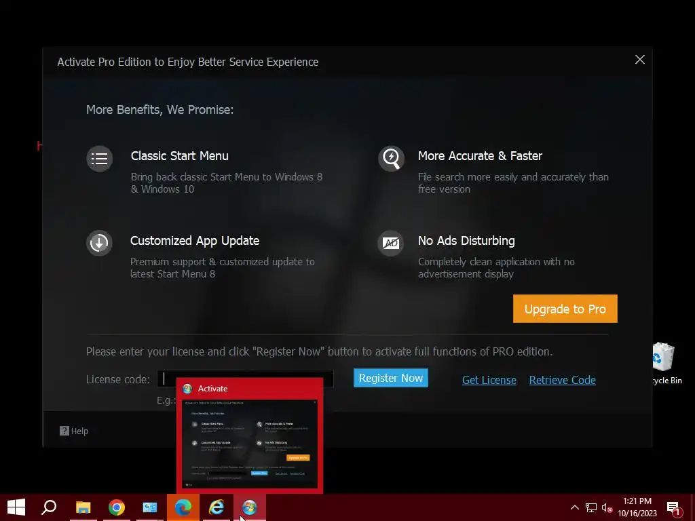Open Microsoft Edge from the taskbar
The height and width of the screenshot is (521, 695).
183,507
